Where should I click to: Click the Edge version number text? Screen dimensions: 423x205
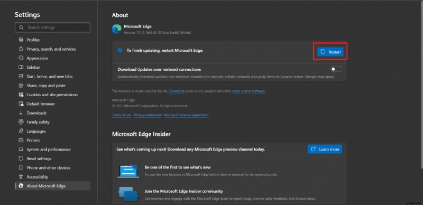point(158,33)
